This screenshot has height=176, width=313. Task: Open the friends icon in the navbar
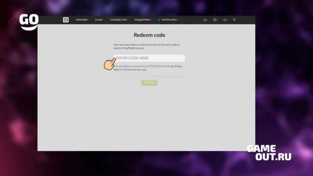click(x=215, y=20)
